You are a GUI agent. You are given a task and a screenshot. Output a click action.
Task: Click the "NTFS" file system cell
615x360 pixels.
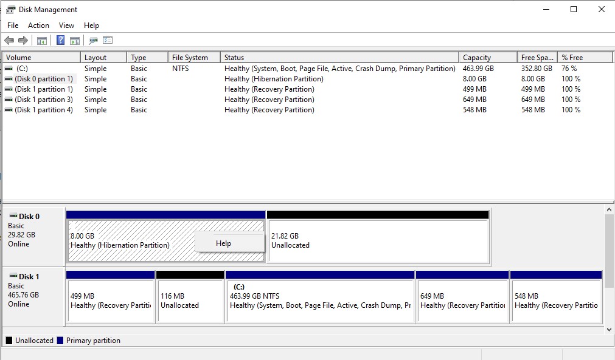tap(181, 69)
